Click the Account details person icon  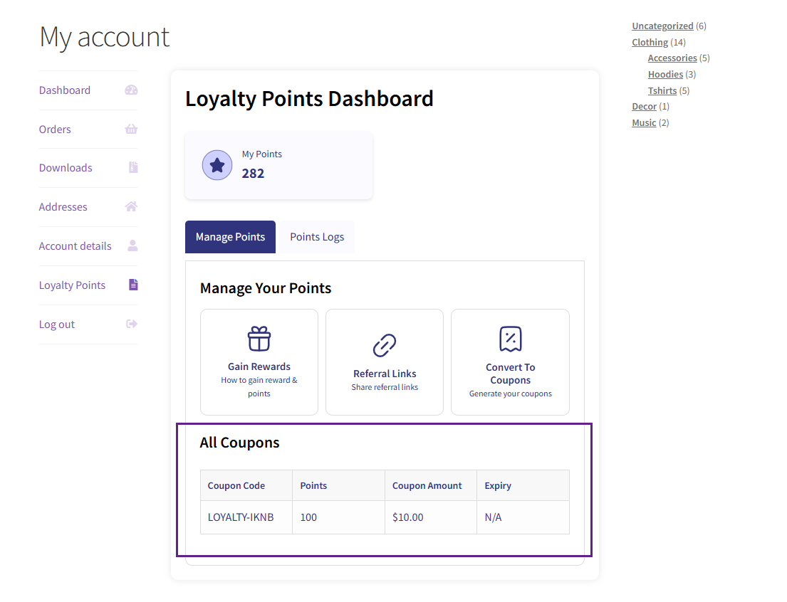point(132,245)
